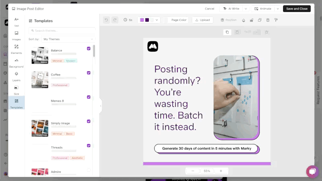Click the lock icon in toolbar

point(252,20)
